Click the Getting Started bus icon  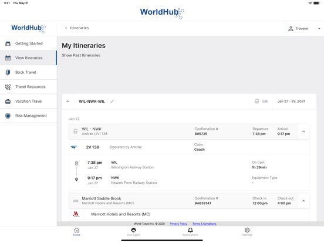coord(8,43)
